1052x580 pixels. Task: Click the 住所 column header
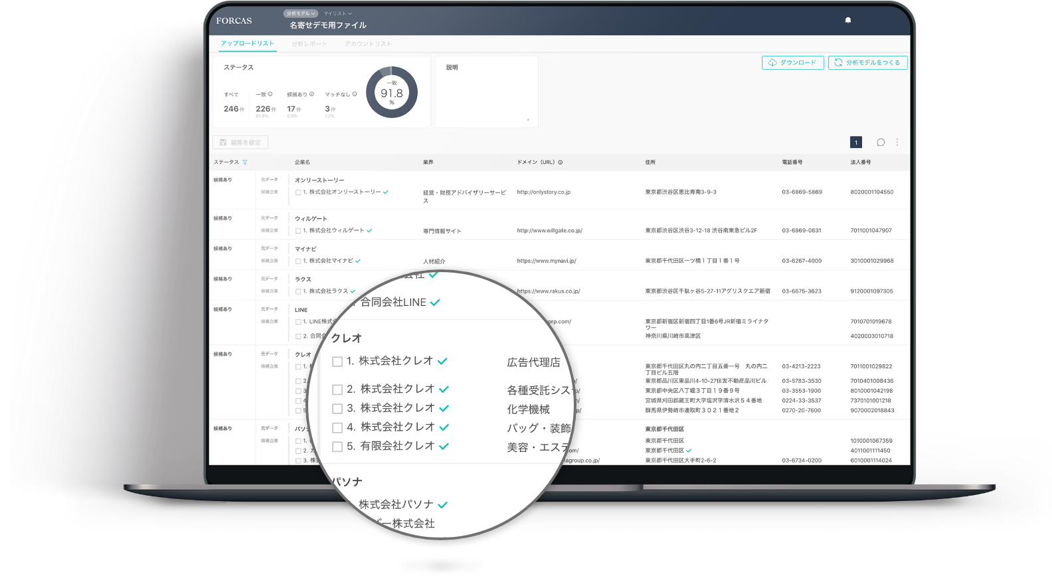pyautogui.click(x=650, y=162)
